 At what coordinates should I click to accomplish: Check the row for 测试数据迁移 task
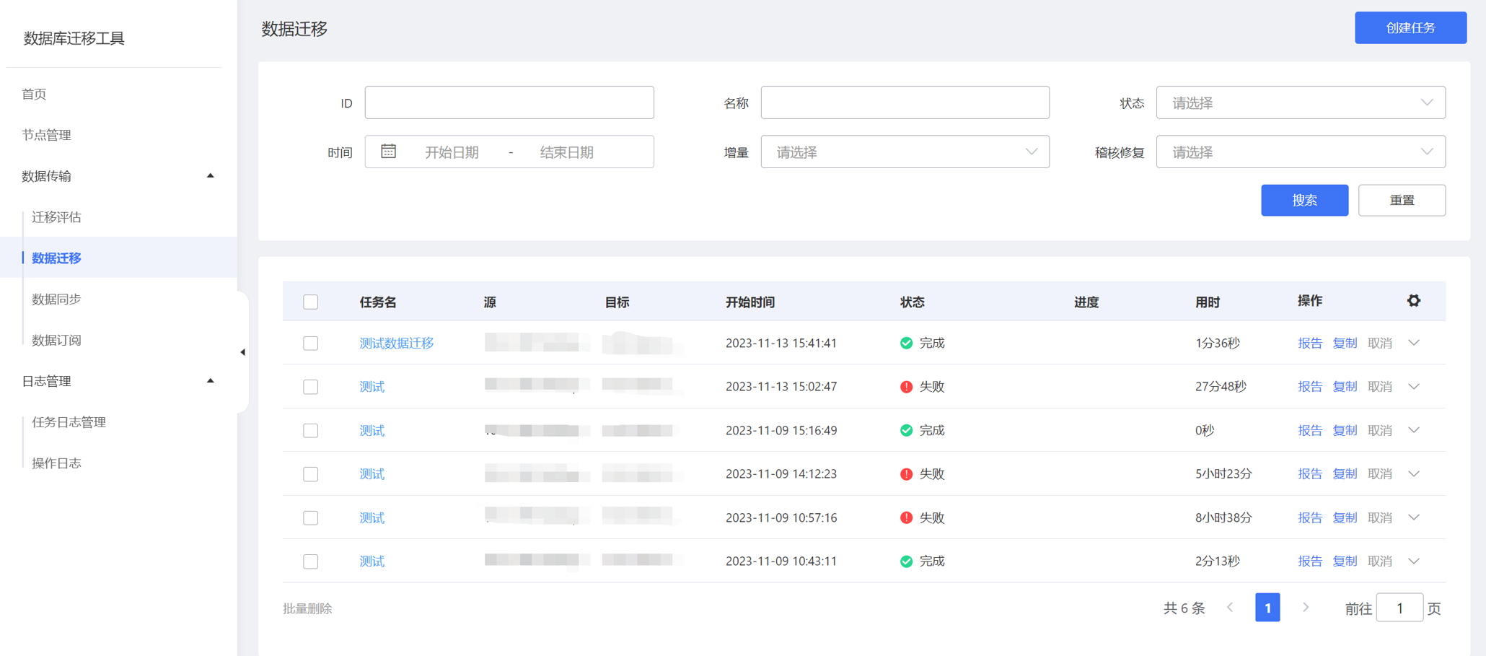point(311,343)
